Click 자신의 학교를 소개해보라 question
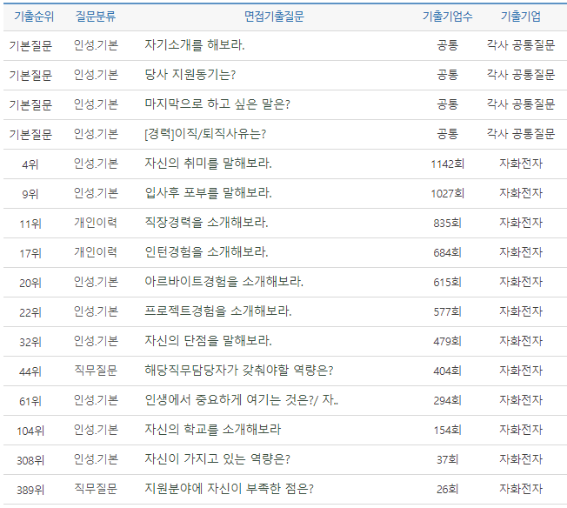567x508 pixels. [212, 430]
